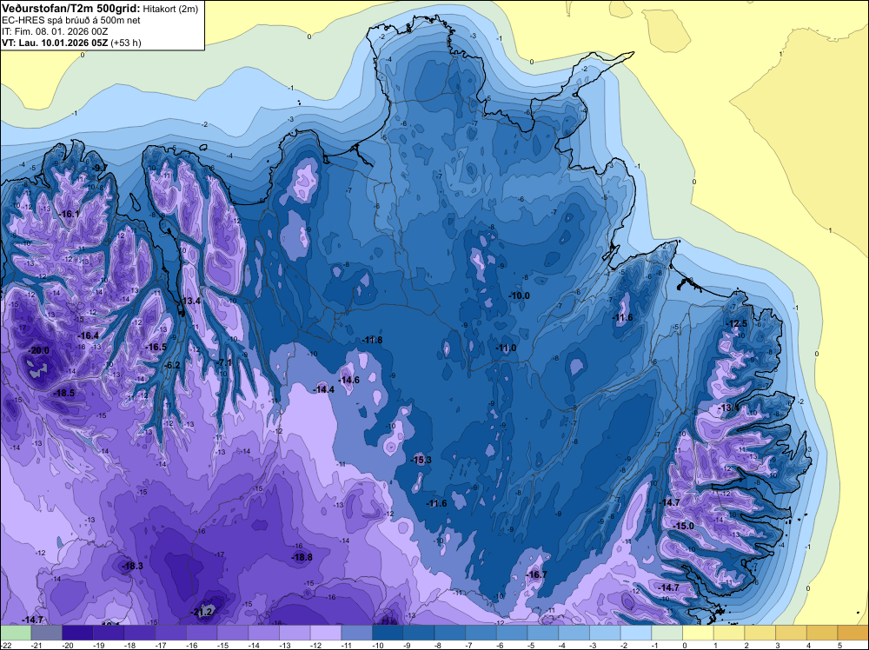Click the -10.0 temperature reading
869x650 pixels.
tap(520, 296)
